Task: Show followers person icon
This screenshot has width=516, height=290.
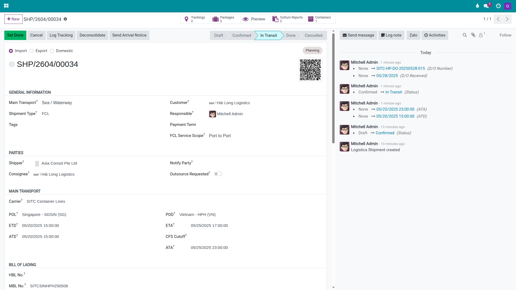Action: click(482, 35)
